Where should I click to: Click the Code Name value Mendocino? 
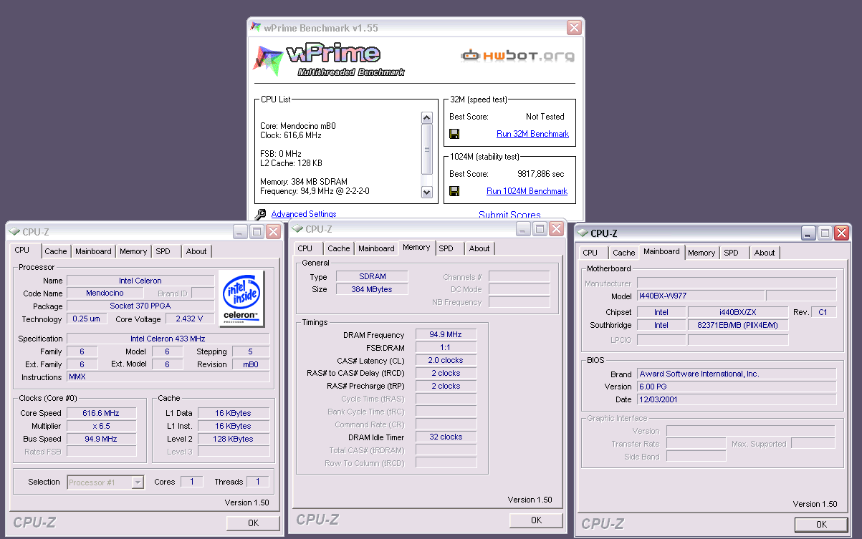(x=105, y=293)
